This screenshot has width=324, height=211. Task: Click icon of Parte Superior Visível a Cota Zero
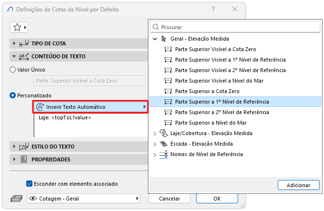[168, 49]
